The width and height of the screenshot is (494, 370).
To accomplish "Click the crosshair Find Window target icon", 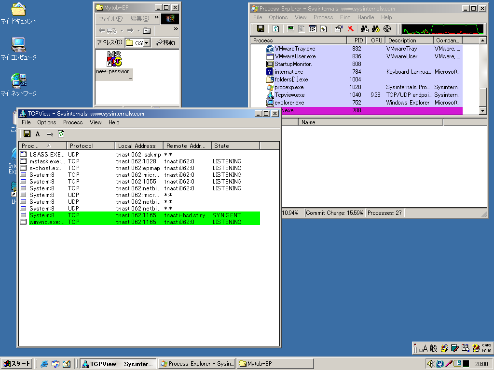I will [387, 29].
